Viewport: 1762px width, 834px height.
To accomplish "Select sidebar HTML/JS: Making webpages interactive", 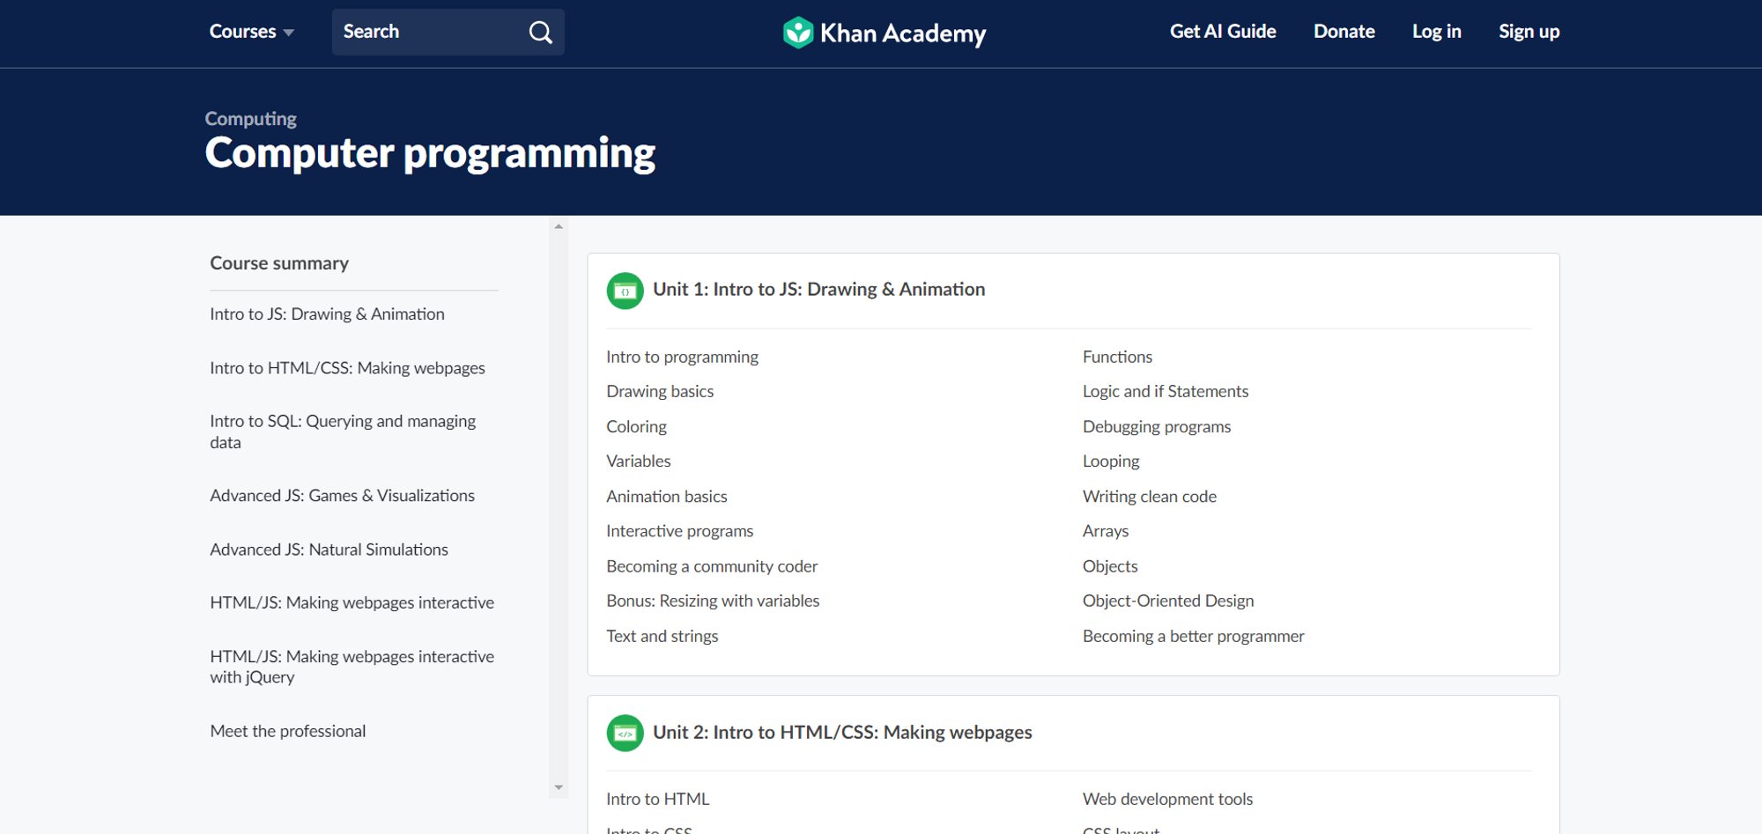I will click(352, 602).
